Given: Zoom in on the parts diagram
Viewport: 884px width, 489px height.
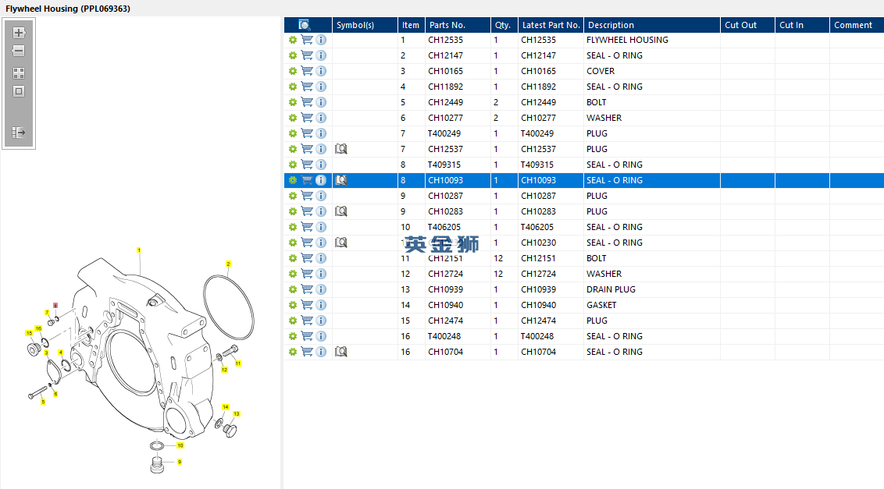Looking at the screenshot, I should [x=19, y=33].
